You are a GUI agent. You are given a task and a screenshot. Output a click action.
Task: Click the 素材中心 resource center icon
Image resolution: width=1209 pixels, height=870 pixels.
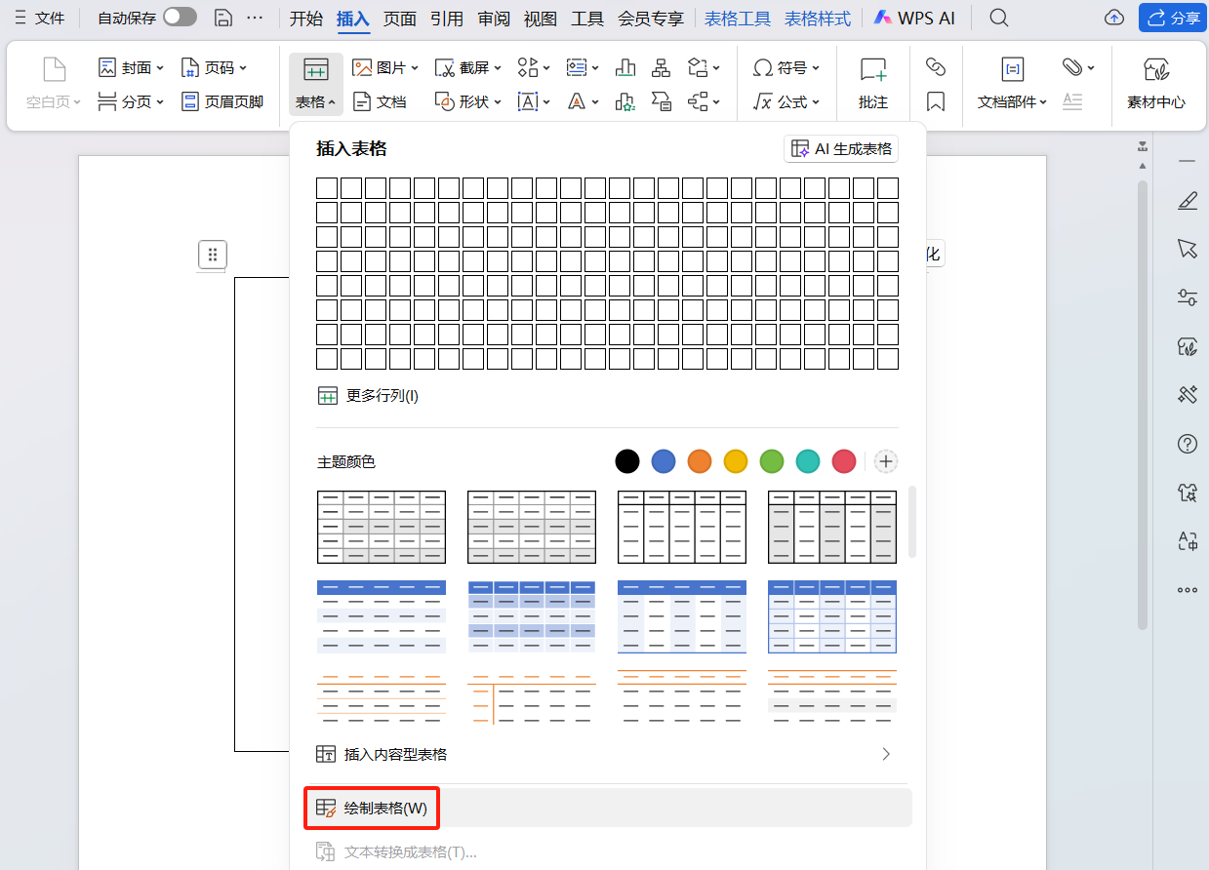(x=1156, y=84)
